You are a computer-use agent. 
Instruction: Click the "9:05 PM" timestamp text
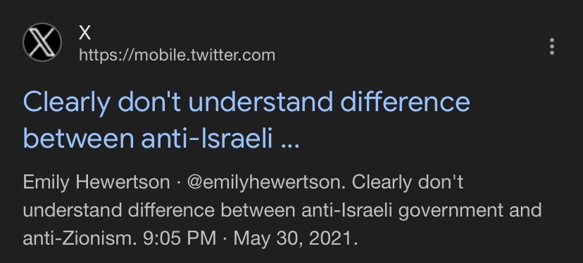click(180, 238)
